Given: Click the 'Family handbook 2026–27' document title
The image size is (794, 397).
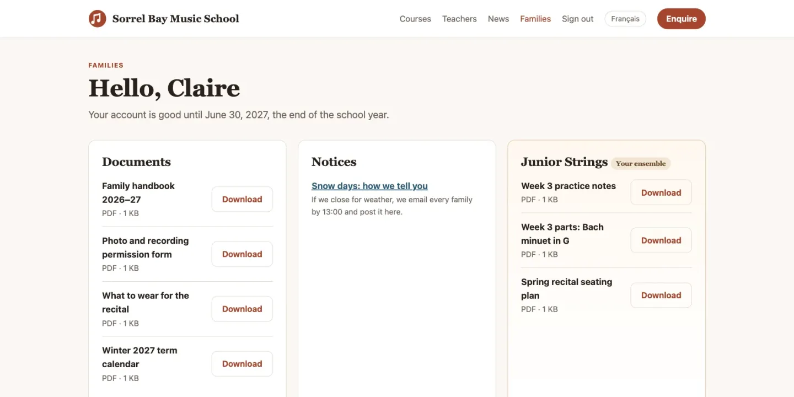Looking at the screenshot, I should point(138,192).
